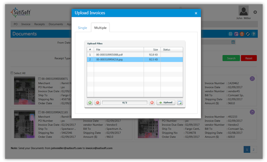267x162 pixels.
Task: Check the 00-0003109RI500871 document checkbox
Action: pyautogui.click(x=39, y=79)
